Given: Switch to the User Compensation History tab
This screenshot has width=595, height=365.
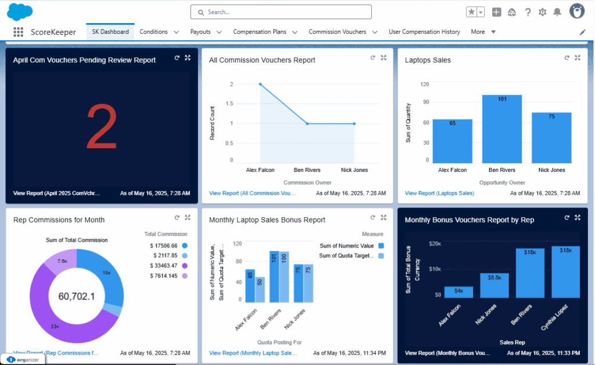Looking at the screenshot, I should (x=424, y=32).
